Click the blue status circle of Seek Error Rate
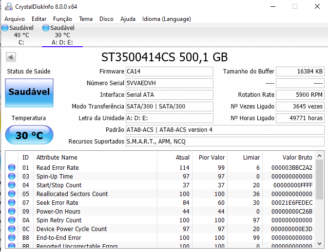328x252 pixels. [12, 202]
